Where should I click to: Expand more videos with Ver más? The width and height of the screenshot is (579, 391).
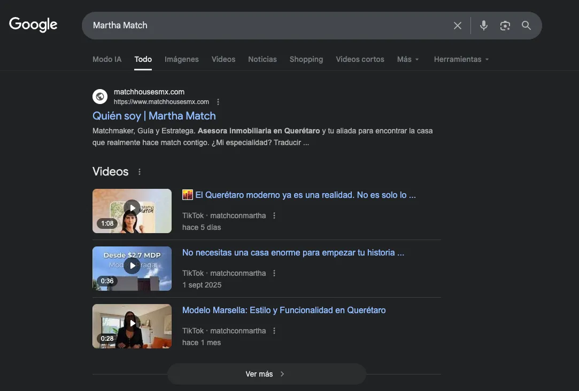coord(266,374)
